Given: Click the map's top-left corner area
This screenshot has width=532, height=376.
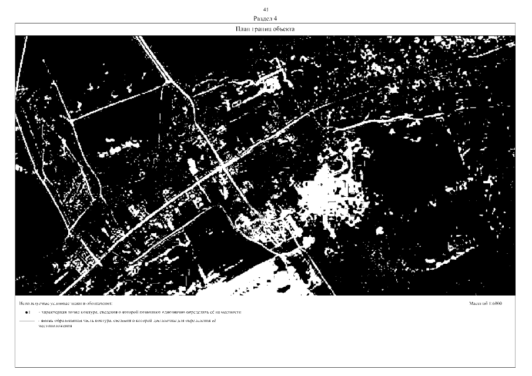Looking at the screenshot, I should tap(24, 42).
